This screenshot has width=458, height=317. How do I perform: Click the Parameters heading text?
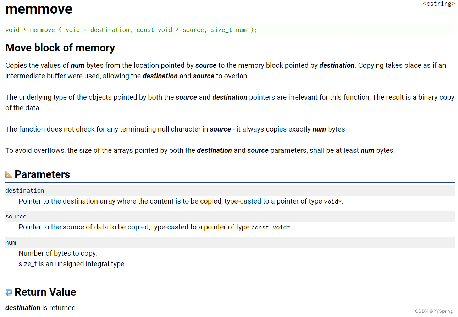pos(42,174)
